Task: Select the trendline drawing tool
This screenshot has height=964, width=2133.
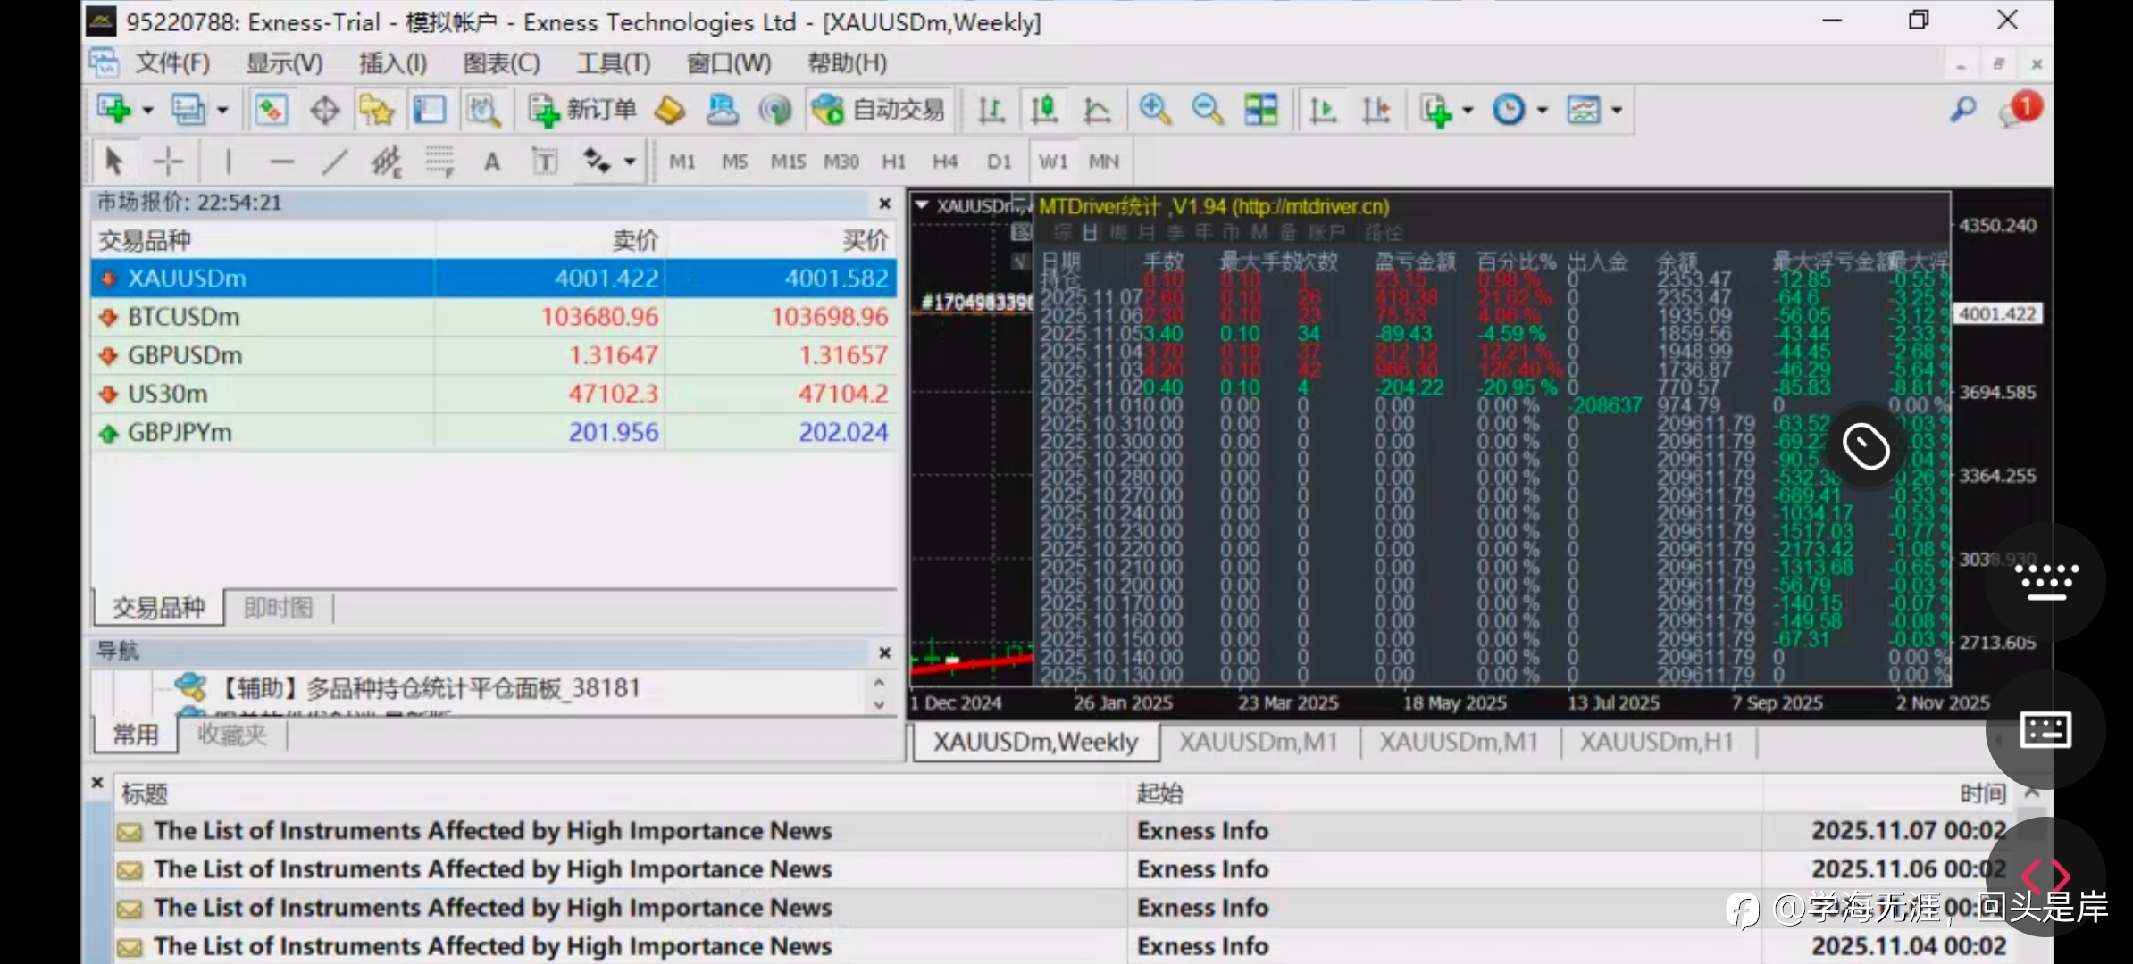Action: tap(334, 162)
